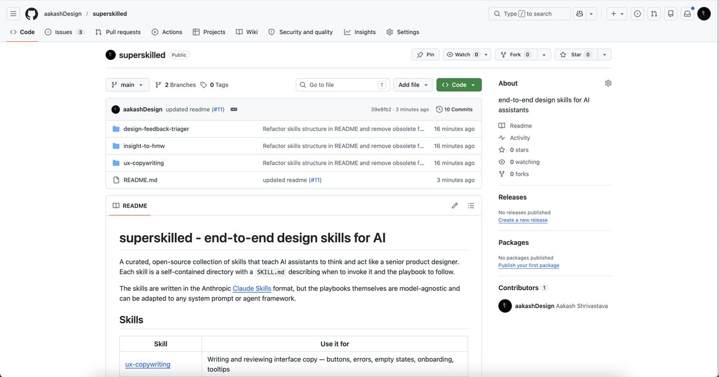This screenshot has height=377, width=719.
Task: Open the #11 pull request link in the README.md row
Action: [315, 180]
